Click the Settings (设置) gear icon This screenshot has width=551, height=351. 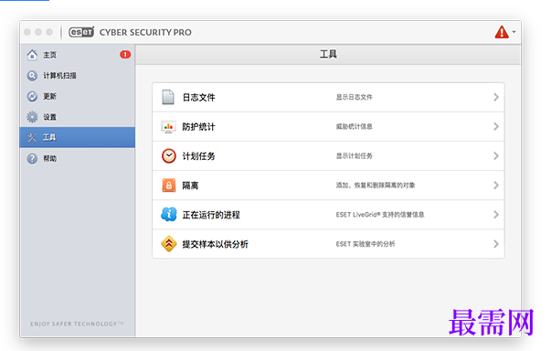click(32, 117)
